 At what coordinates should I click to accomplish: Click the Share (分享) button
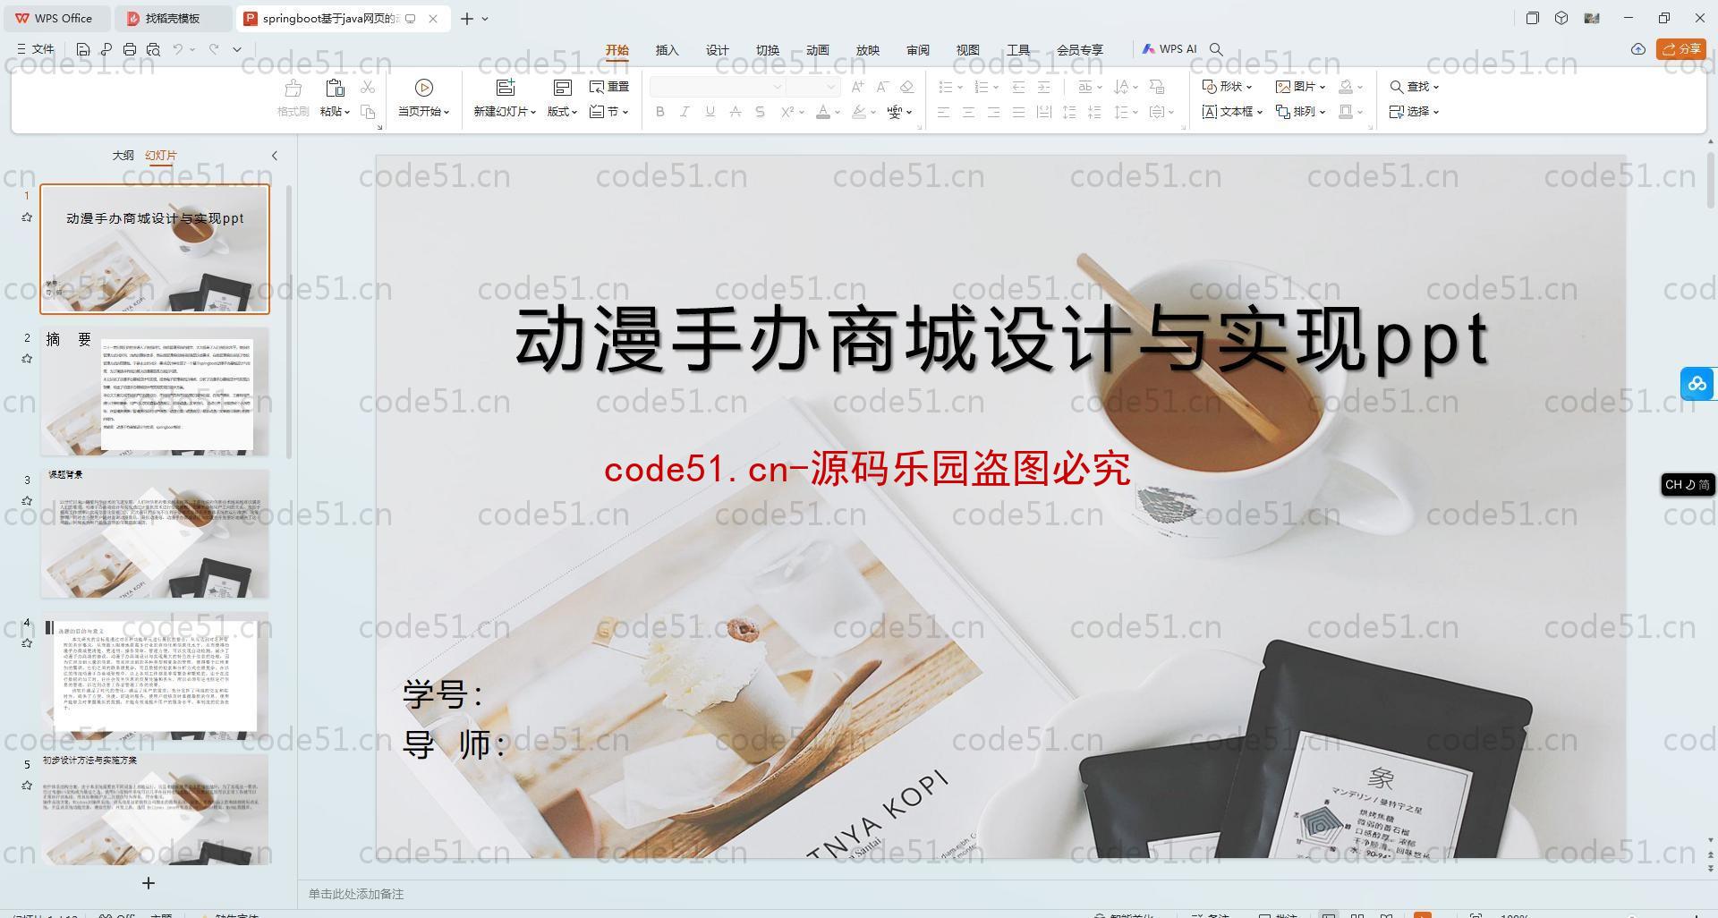(x=1680, y=49)
